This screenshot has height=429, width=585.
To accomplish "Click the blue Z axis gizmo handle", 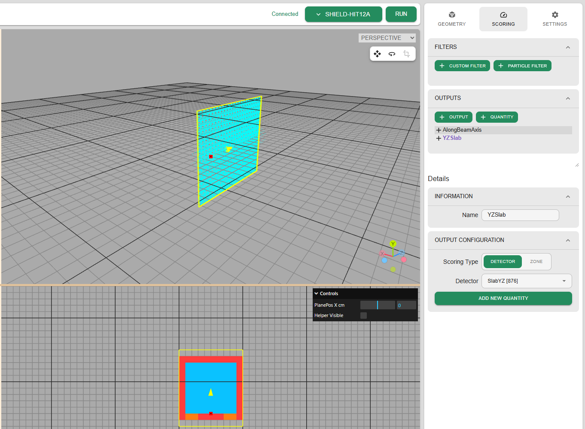I will coord(402,253).
